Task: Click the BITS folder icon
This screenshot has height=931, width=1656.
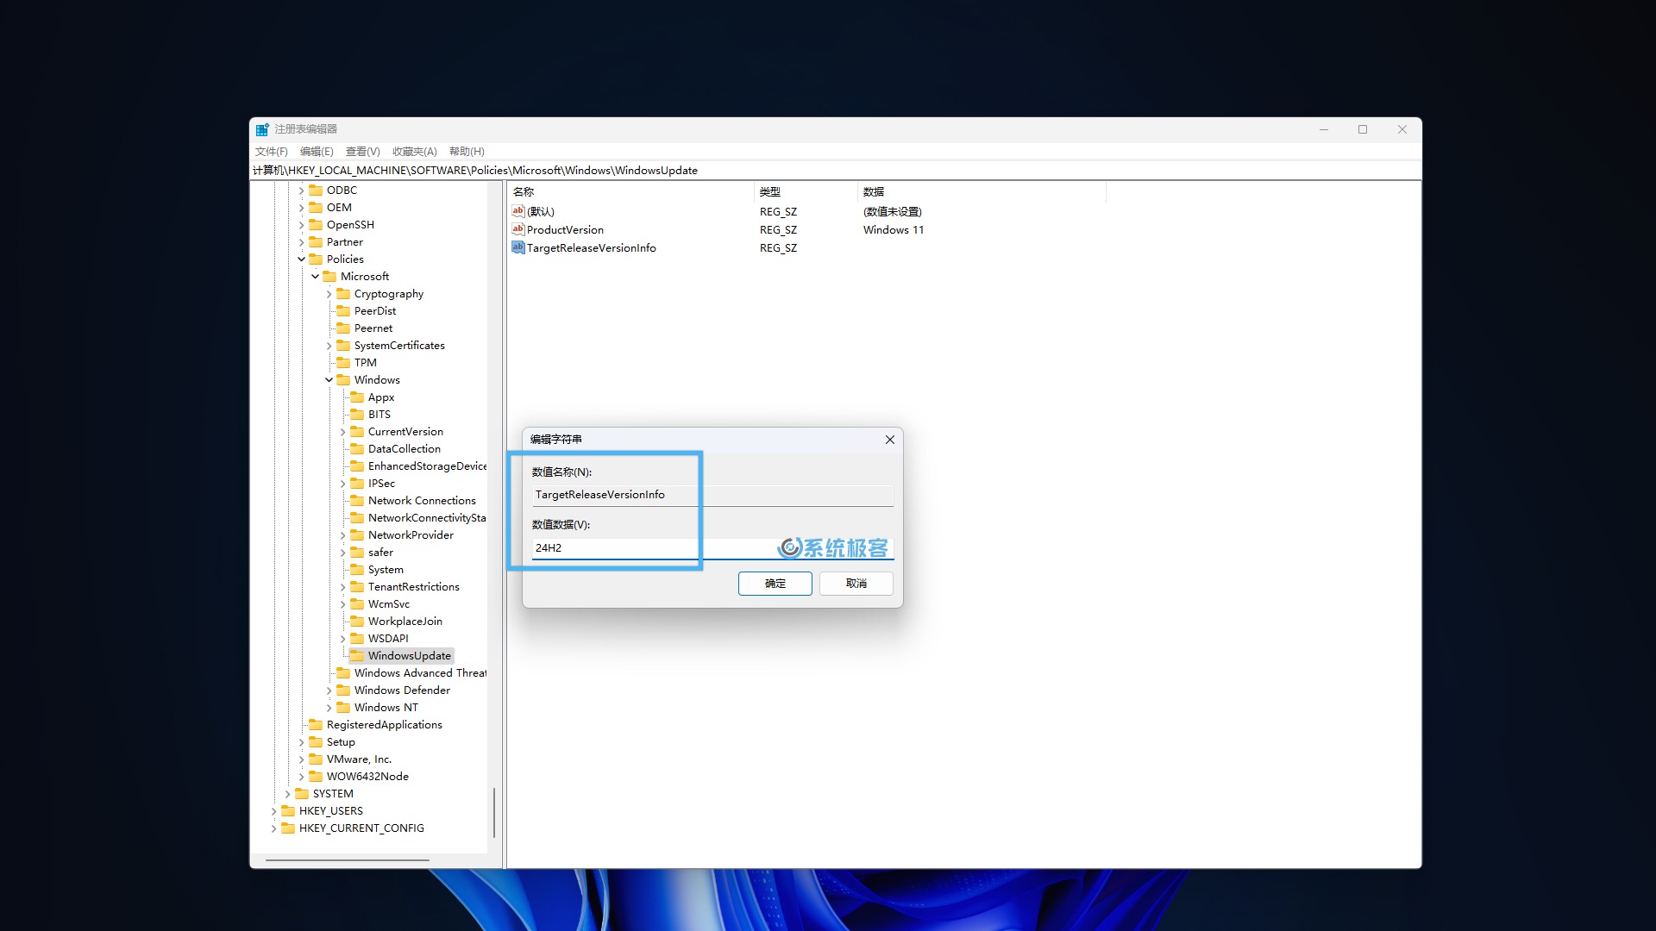Action: tap(357, 415)
